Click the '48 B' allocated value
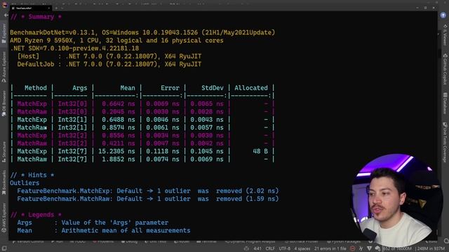449x252 pixels. pyautogui.click(x=260, y=151)
